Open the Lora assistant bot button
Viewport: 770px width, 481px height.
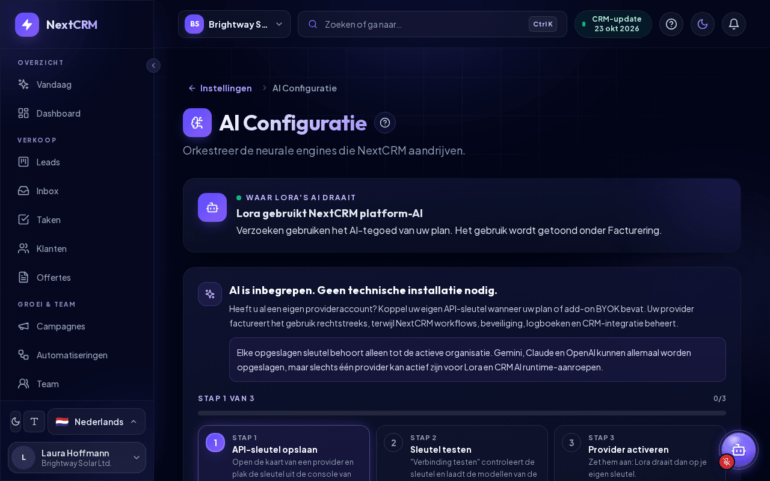coord(739,450)
